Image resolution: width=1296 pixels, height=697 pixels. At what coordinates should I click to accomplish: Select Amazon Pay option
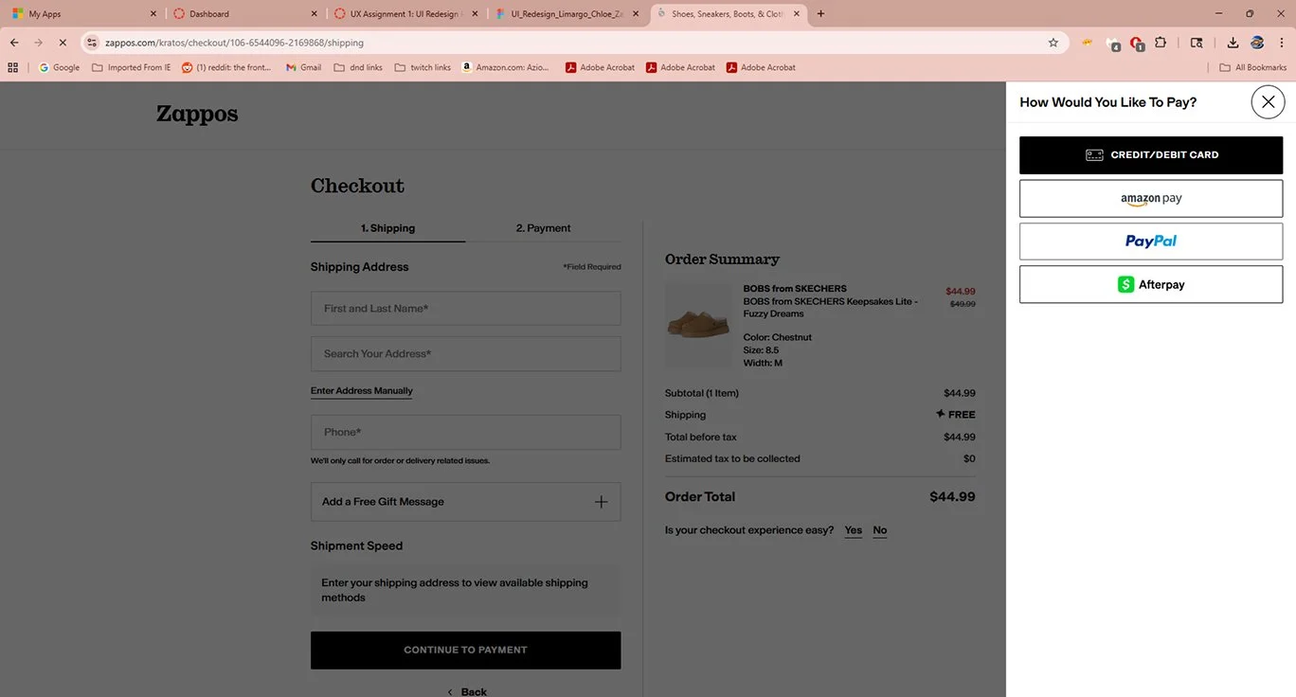(x=1151, y=199)
